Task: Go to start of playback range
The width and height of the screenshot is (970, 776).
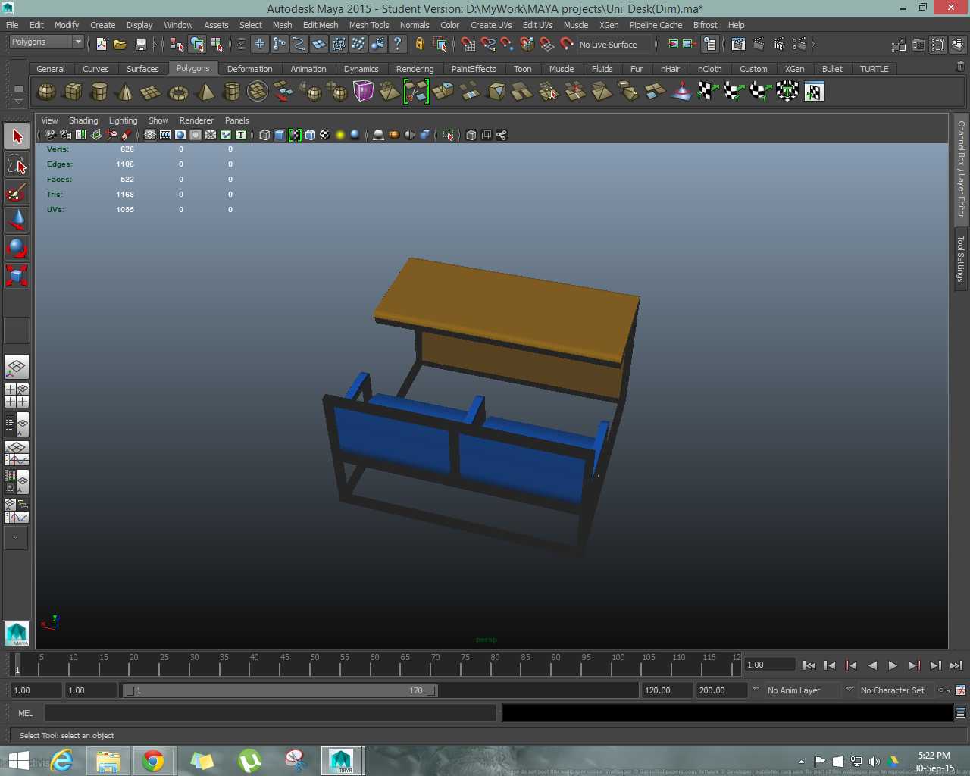Action: point(809,665)
